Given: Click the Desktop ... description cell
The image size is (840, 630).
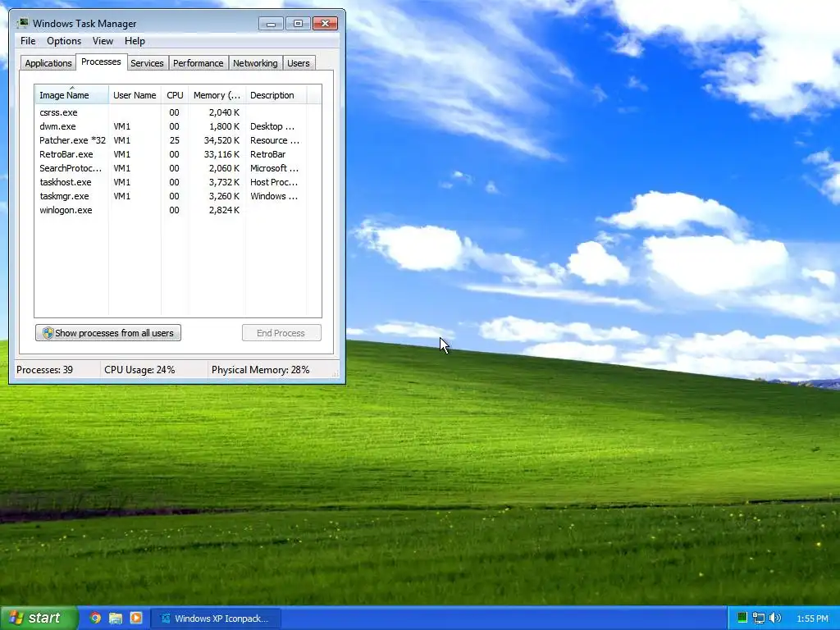Looking at the screenshot, I should [x=272, y=126].
